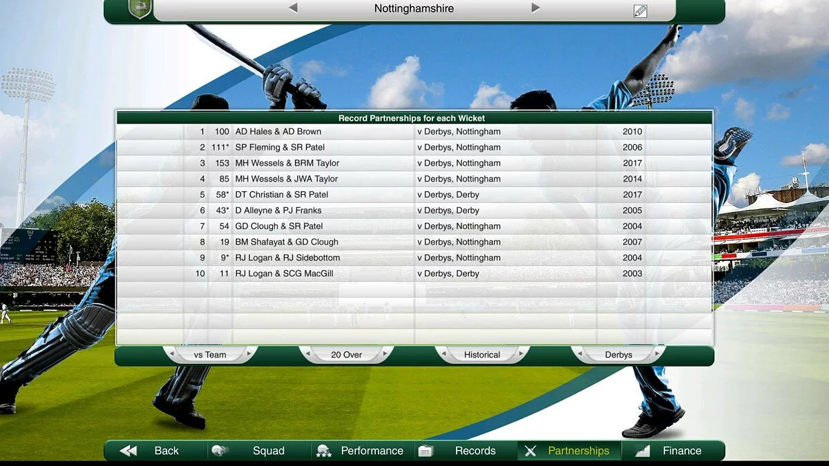Click venue of the 6th wicket row
Viewport: 829px width, 466px height.
coord(448,211)
